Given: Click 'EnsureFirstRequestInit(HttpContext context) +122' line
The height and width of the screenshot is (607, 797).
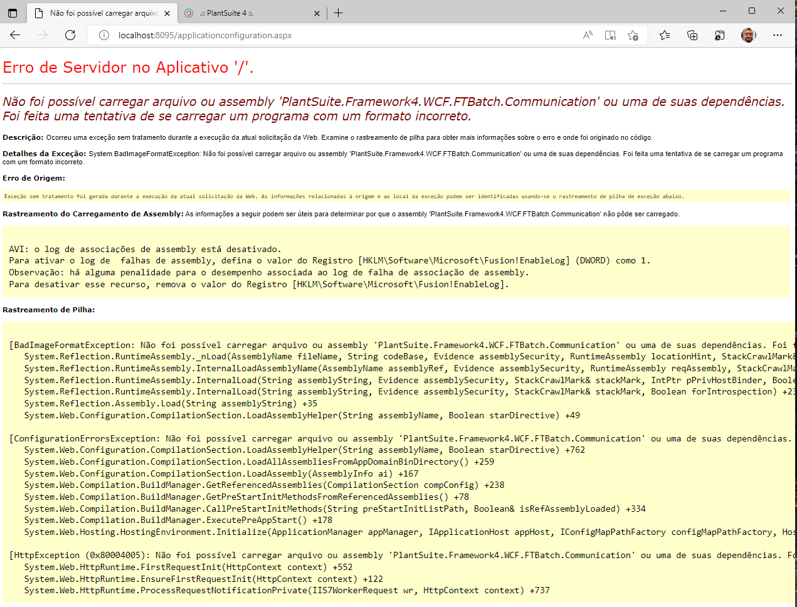Looking at the screenshot, I should click(x=203, y=579).
